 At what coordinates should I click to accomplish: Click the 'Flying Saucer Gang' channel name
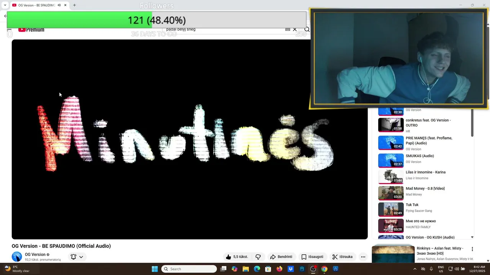(x=419, y=211)
